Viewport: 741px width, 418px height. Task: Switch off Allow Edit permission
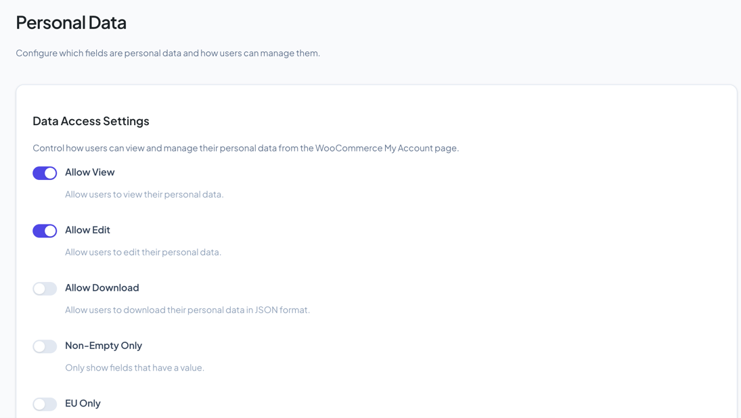[45, 231]
